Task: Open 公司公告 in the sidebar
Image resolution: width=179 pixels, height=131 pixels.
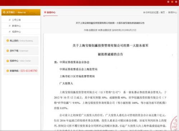Action: (16, 20)
